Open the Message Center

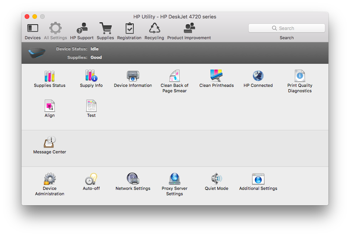tap(50, 142)
